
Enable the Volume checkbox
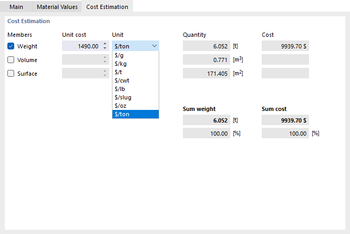coord(11,60)
